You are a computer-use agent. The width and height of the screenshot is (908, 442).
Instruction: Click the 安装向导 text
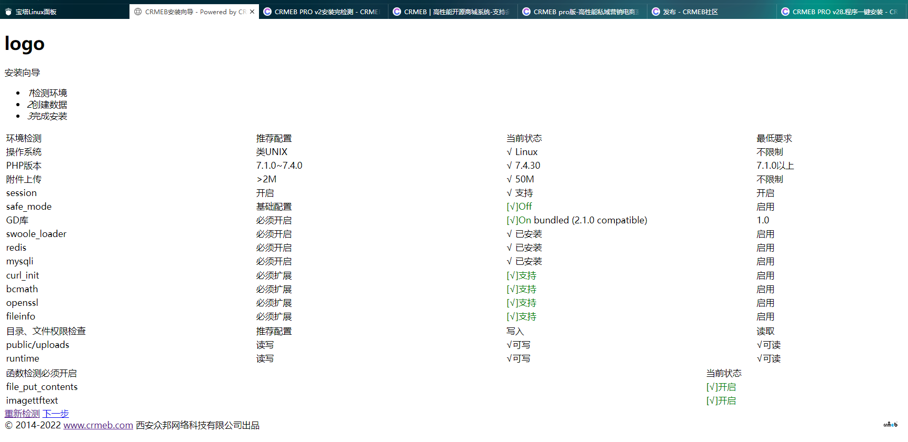(22, 73)
